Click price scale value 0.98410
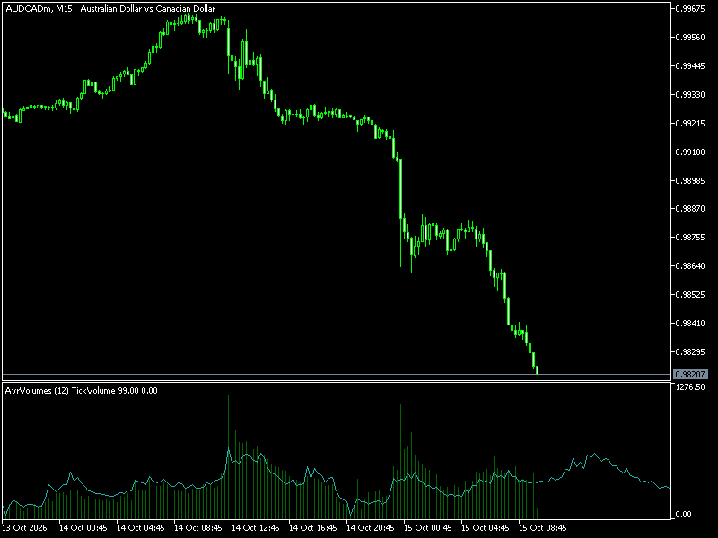This screenshot has width=718, height=538. 690,324
